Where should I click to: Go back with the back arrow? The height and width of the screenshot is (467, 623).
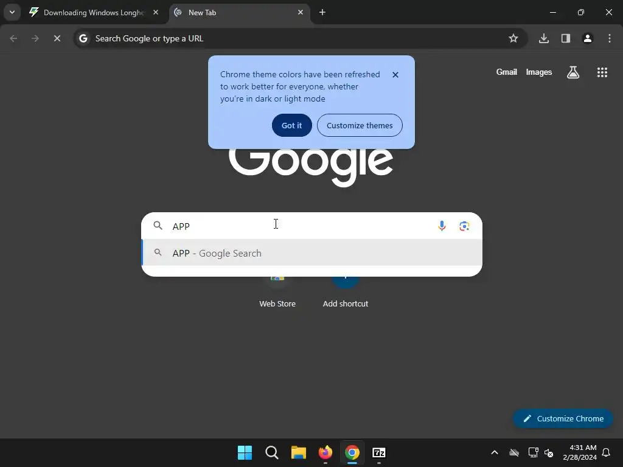tap(13, 38)
